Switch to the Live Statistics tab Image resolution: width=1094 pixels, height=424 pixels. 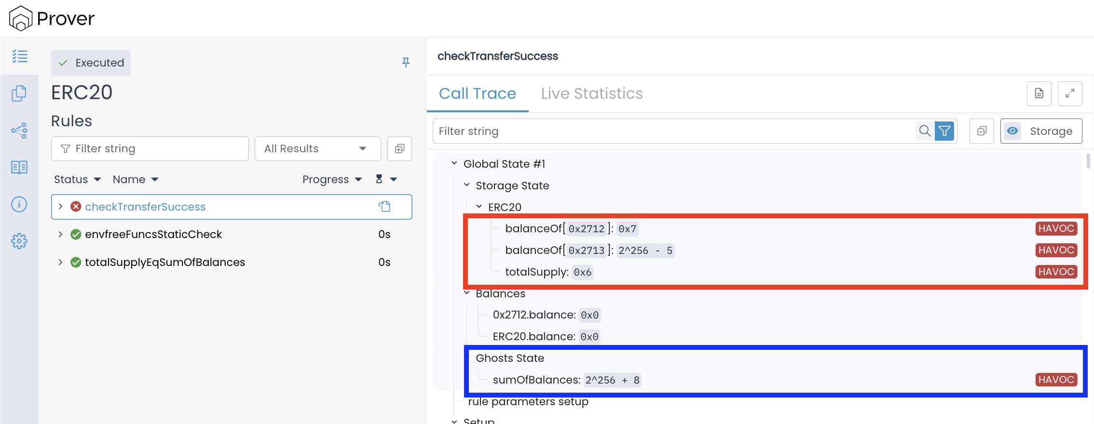(x=591, y=93)
